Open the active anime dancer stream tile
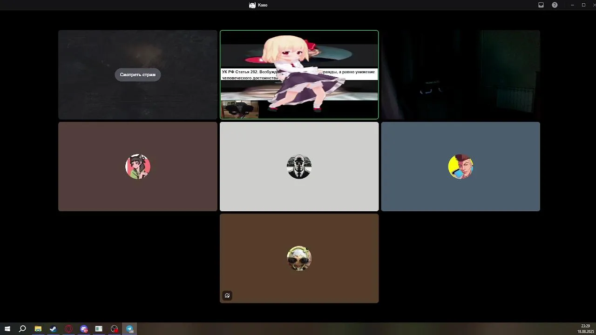Screen dimensions: 596x335 (x=299, y=74)
